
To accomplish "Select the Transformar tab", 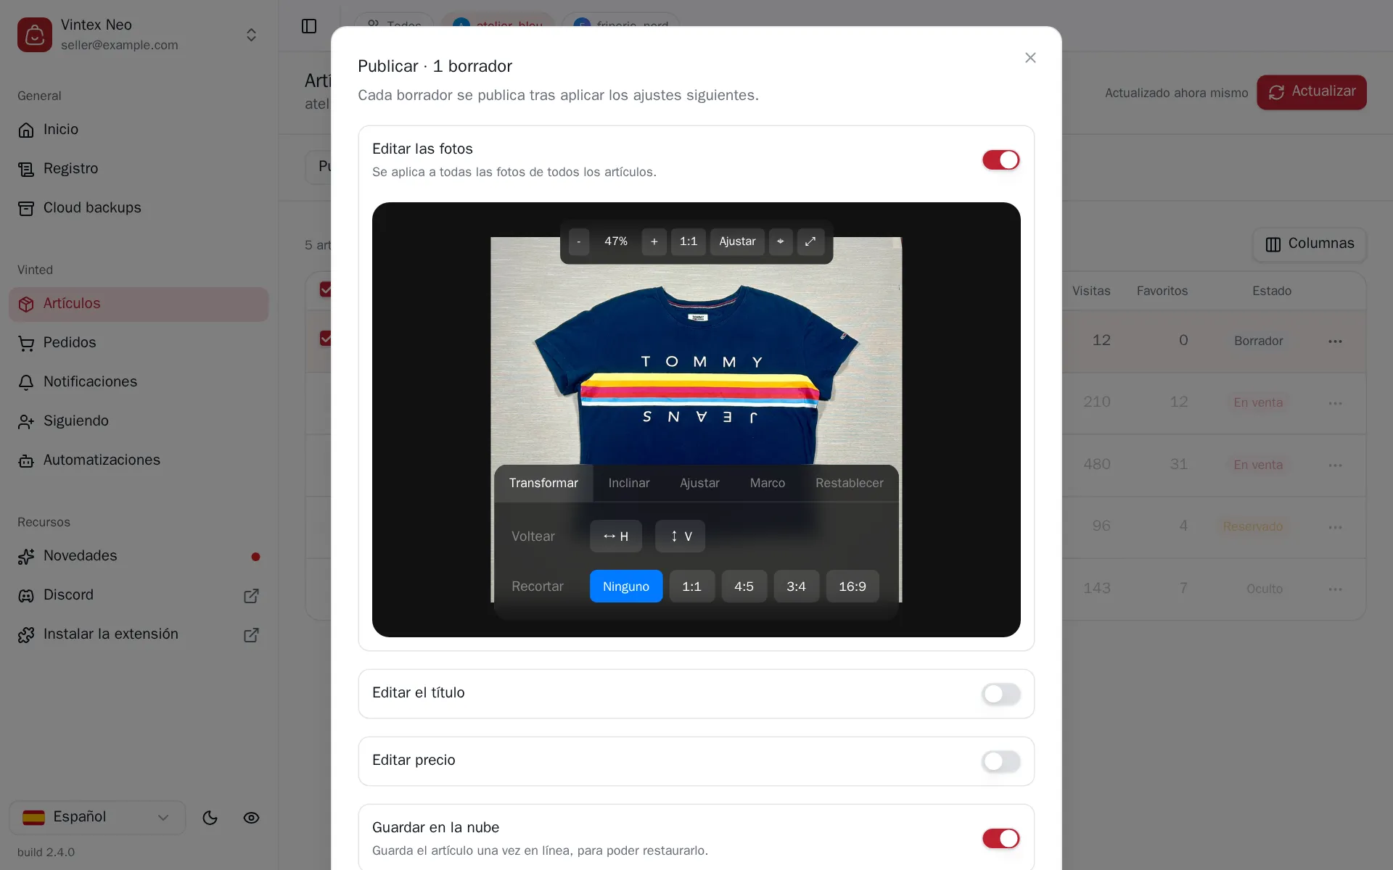I will [x=543, y=483].
